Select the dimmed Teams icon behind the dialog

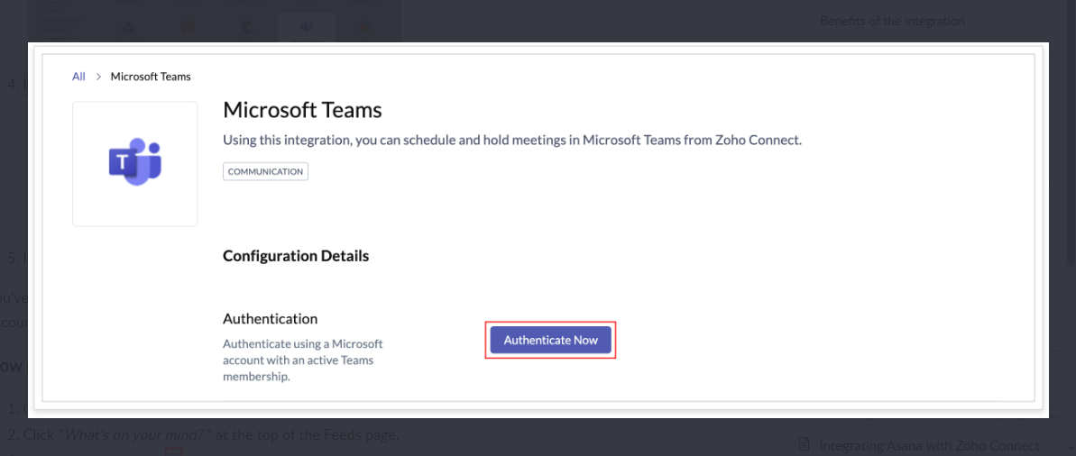[x=306, y=27]
